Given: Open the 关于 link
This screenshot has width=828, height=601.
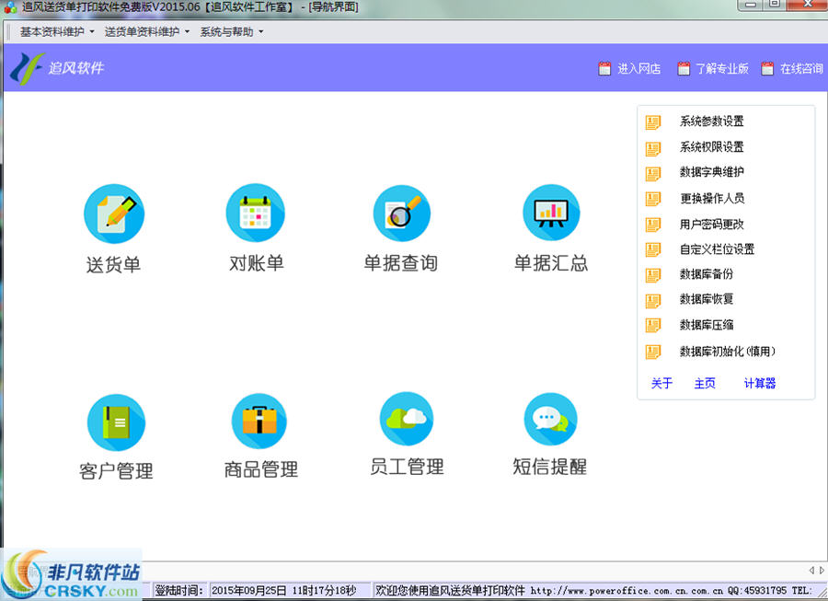Looking at the screenshot, I should [661, 384].
